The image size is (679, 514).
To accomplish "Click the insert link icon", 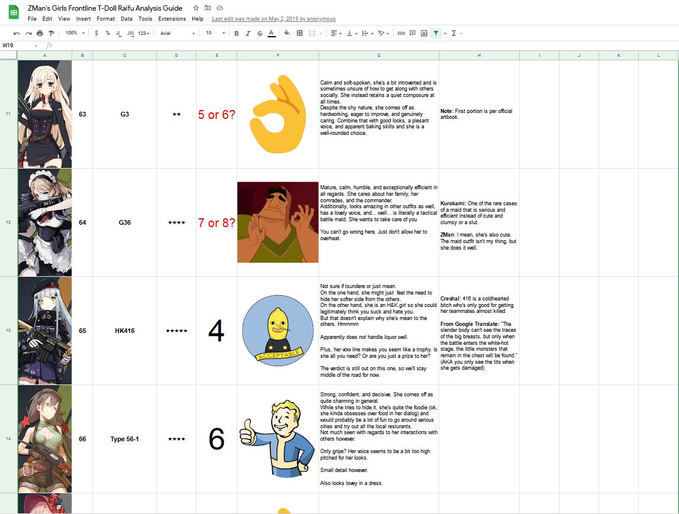I will coord(401,33).
